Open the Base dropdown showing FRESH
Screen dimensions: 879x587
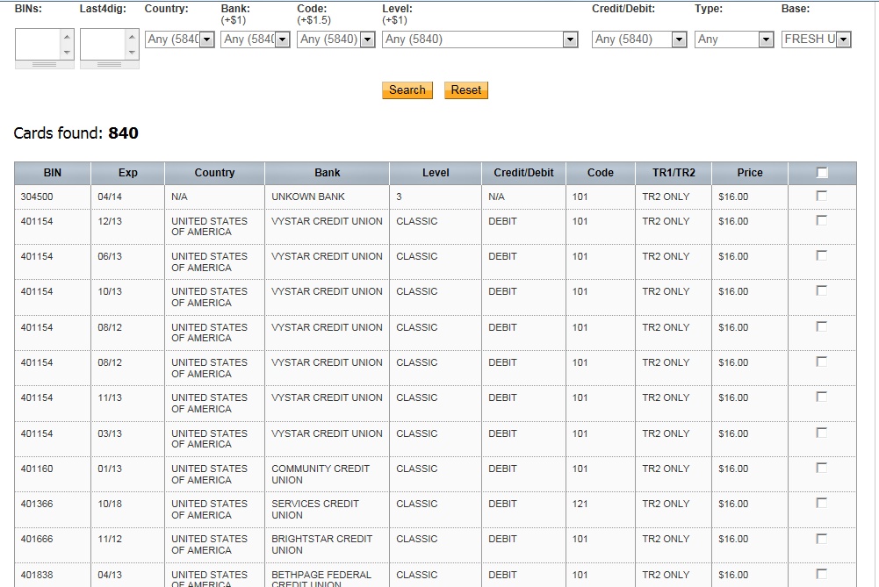pyautogui.click(x=817, y=39)
